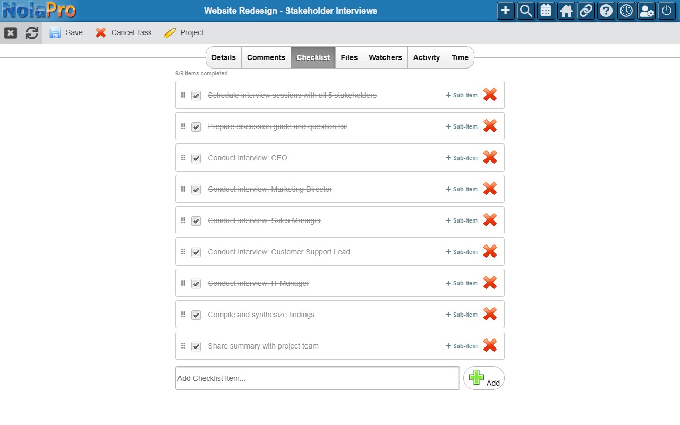Delete 'Conduct interview: CEO' item with red X
680x425 pixels.
click(490, 157)
